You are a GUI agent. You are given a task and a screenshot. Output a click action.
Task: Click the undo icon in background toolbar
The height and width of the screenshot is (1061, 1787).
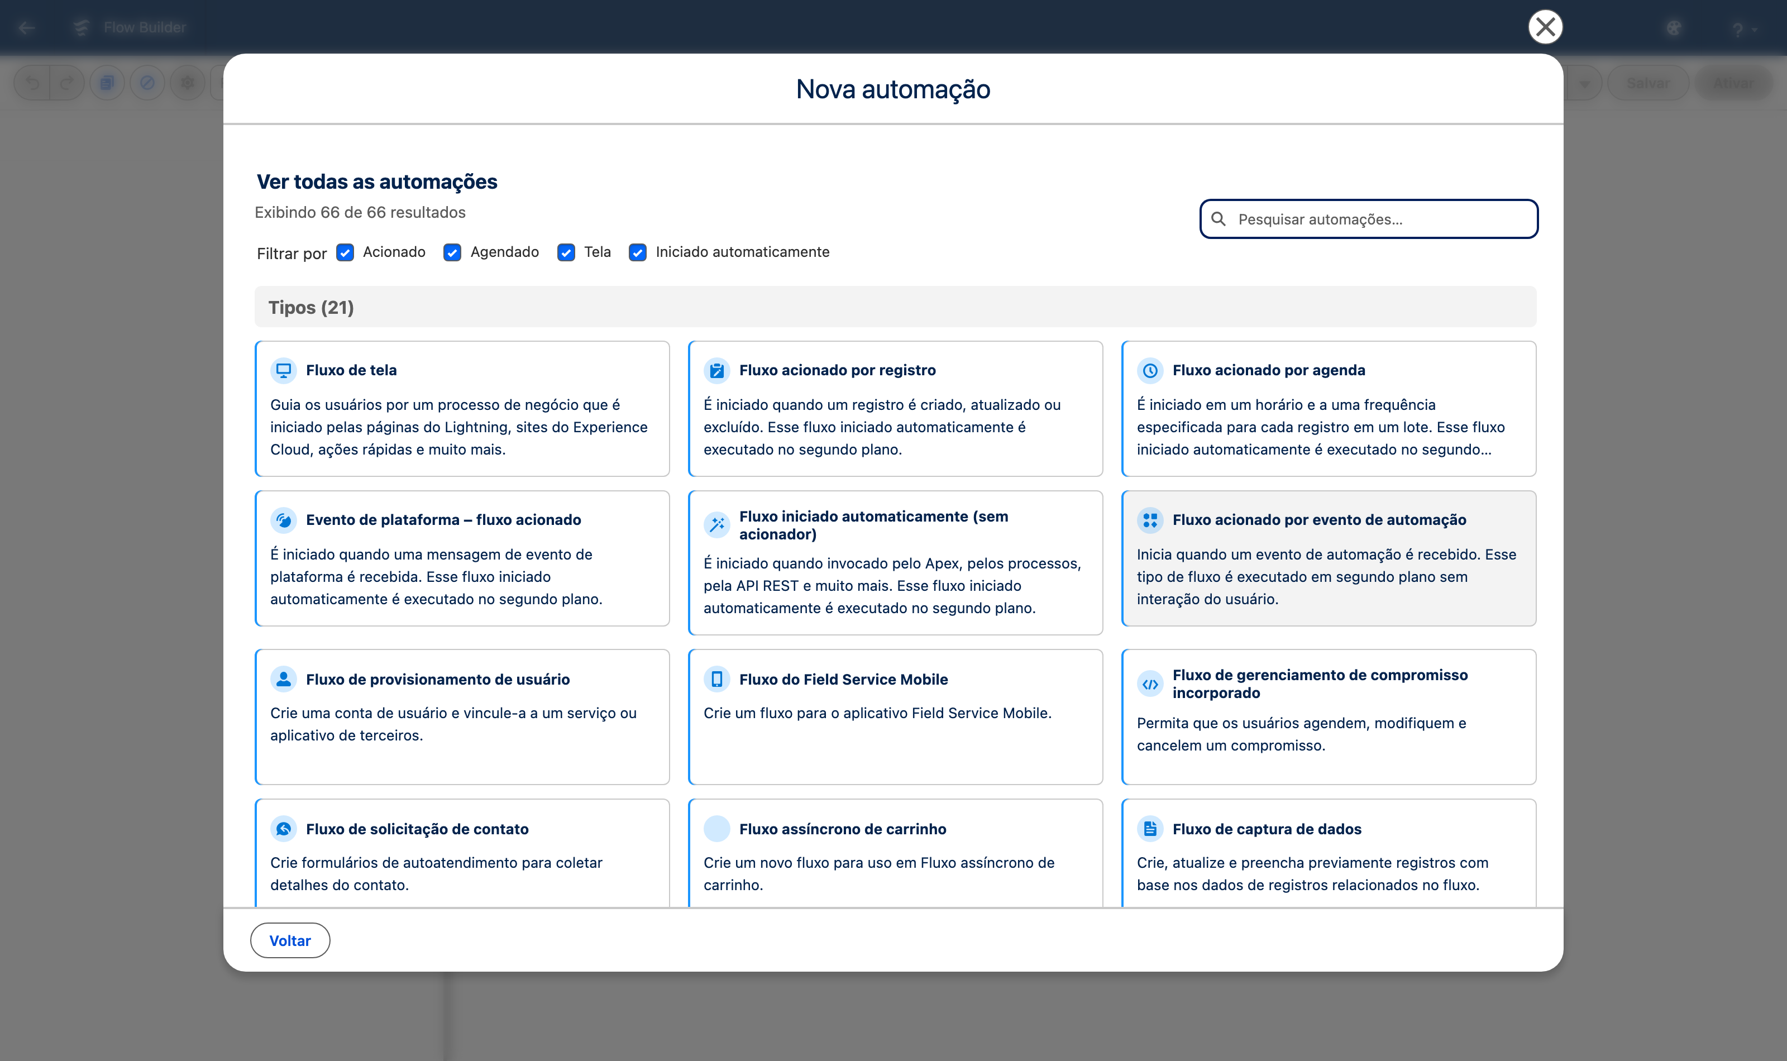point(32,83)
